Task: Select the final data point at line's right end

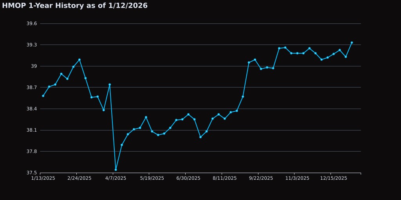Action: (x=352, y=43)
